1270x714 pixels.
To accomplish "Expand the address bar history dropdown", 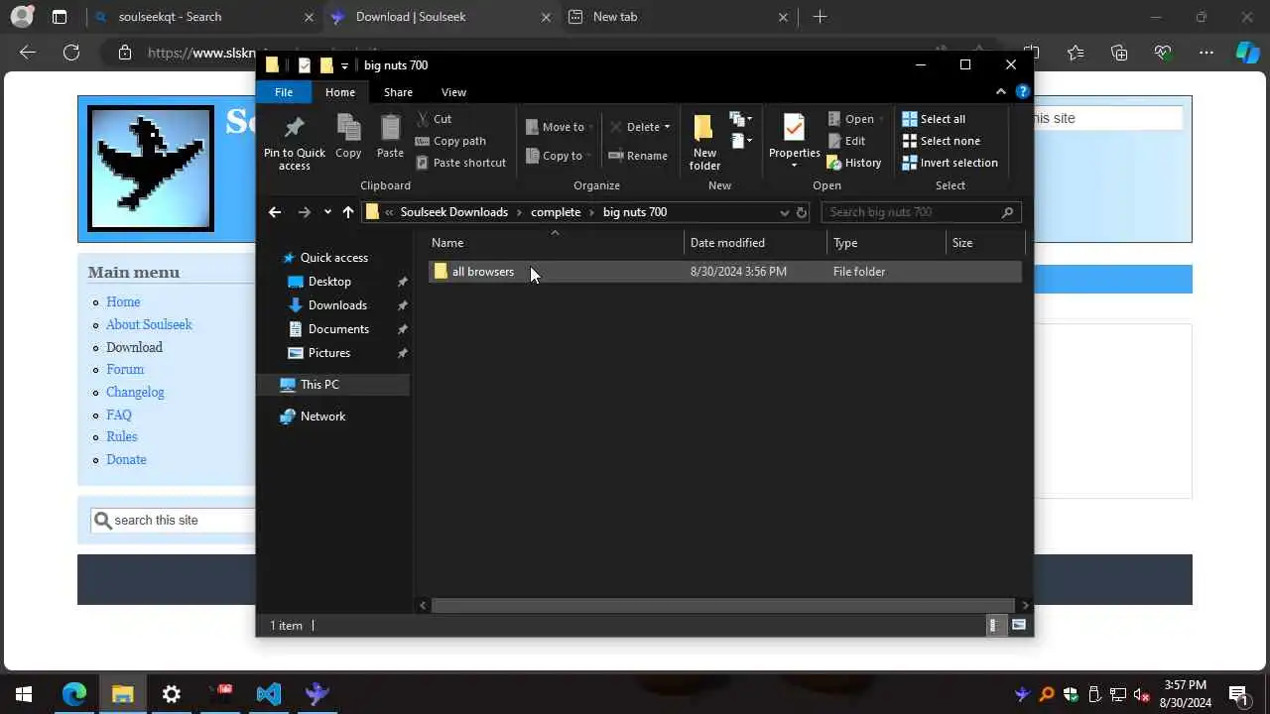I will click(x=784, y=212).
